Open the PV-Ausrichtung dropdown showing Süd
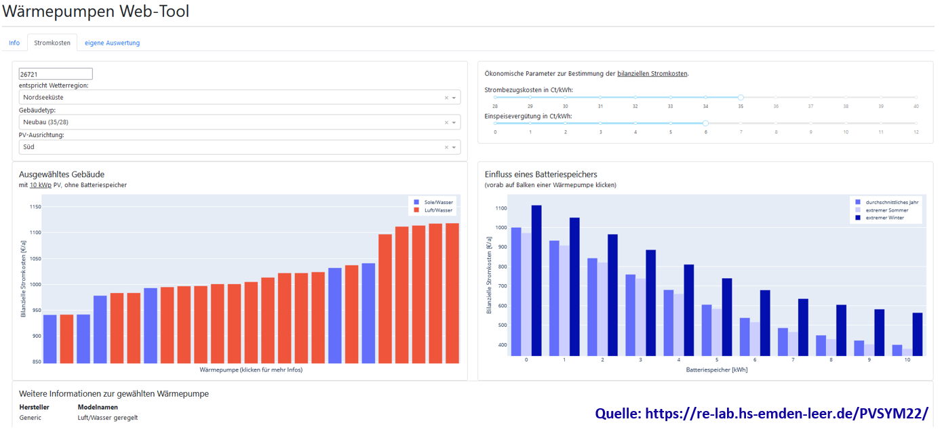The height and width of the screenshot is (432, 942). [454, 147]
